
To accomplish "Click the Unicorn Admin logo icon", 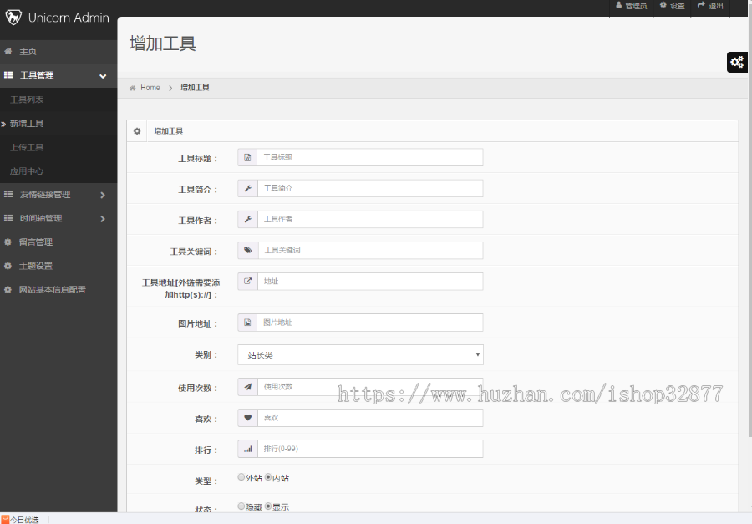I will pyautogui.click(x=13, y=18).
